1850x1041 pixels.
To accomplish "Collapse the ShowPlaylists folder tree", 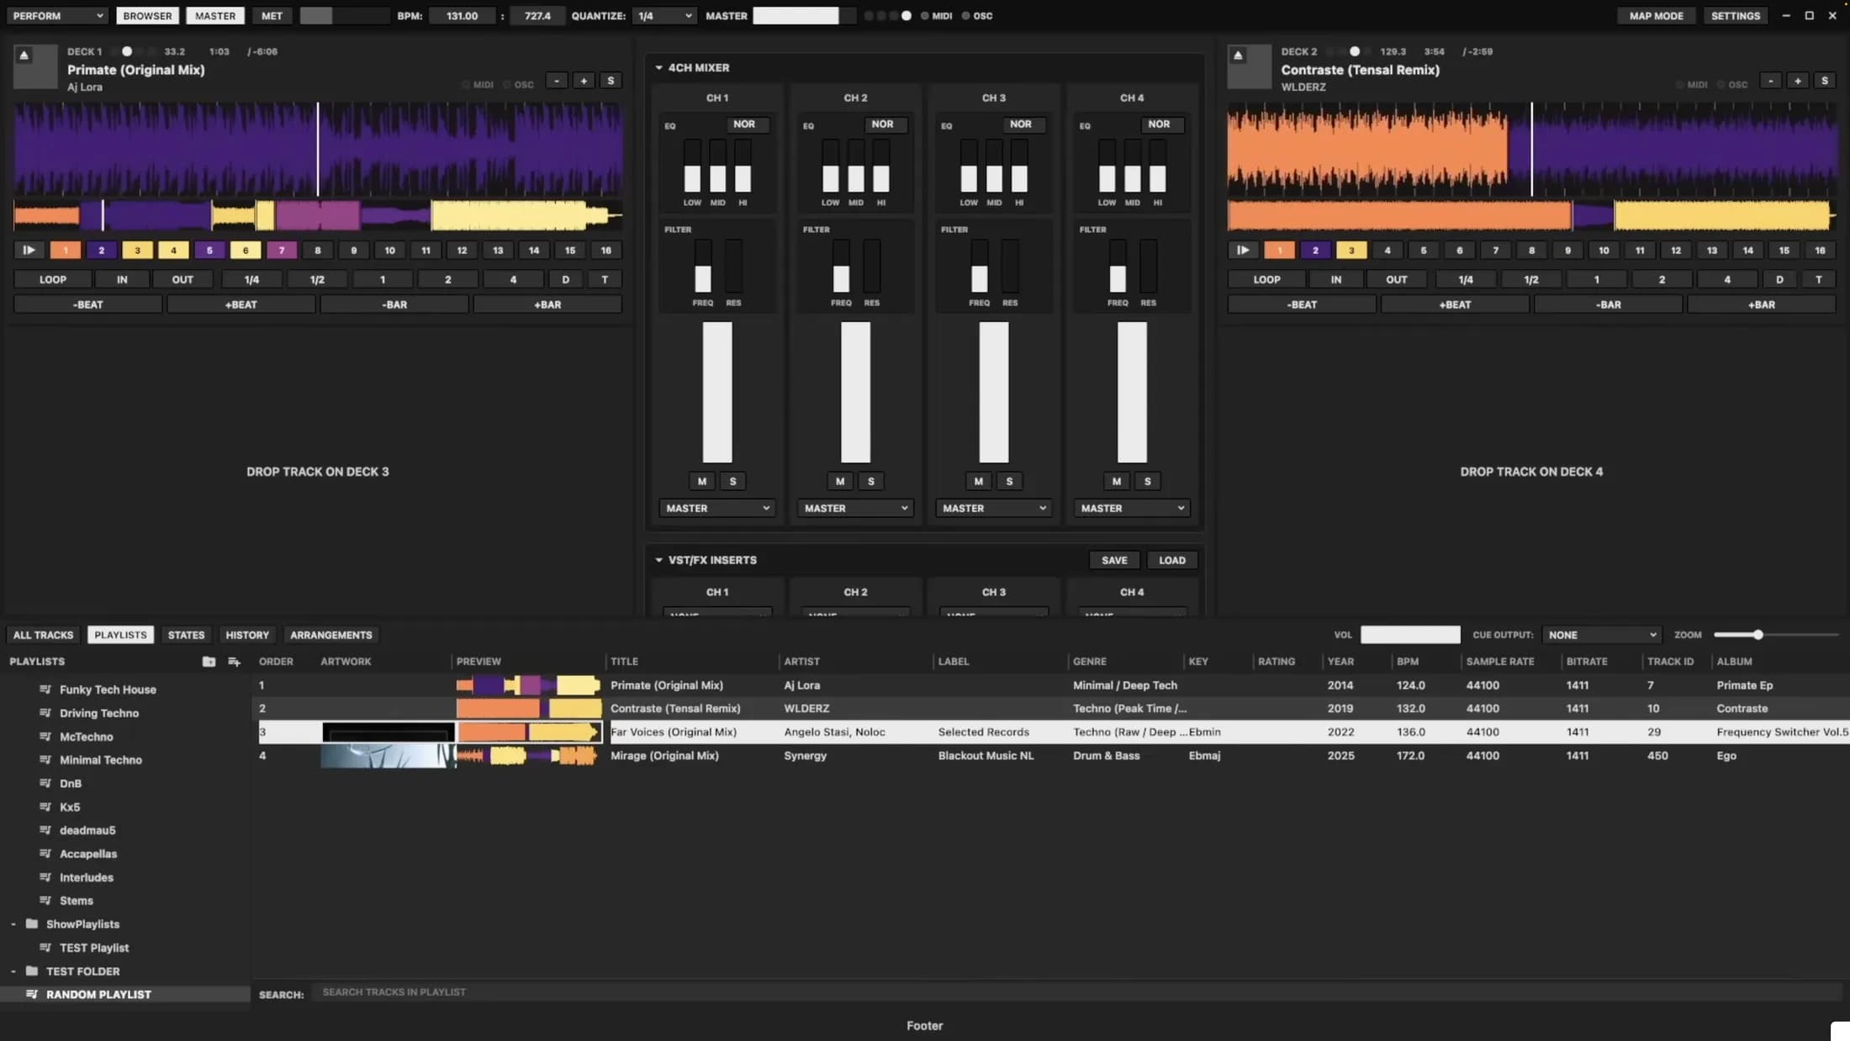I will [13, 924].
